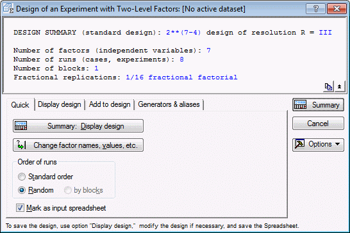
Task: Select the Quick tab
Action: (x=20, y=104)
